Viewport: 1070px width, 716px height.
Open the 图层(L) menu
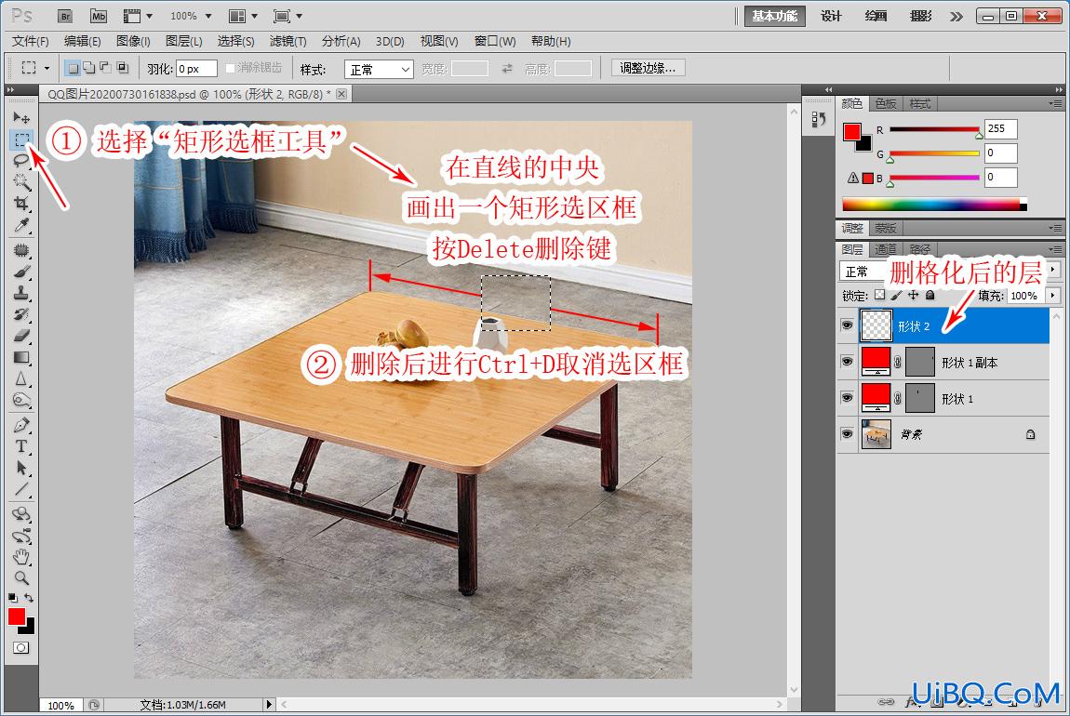click(x=184, y=41)
